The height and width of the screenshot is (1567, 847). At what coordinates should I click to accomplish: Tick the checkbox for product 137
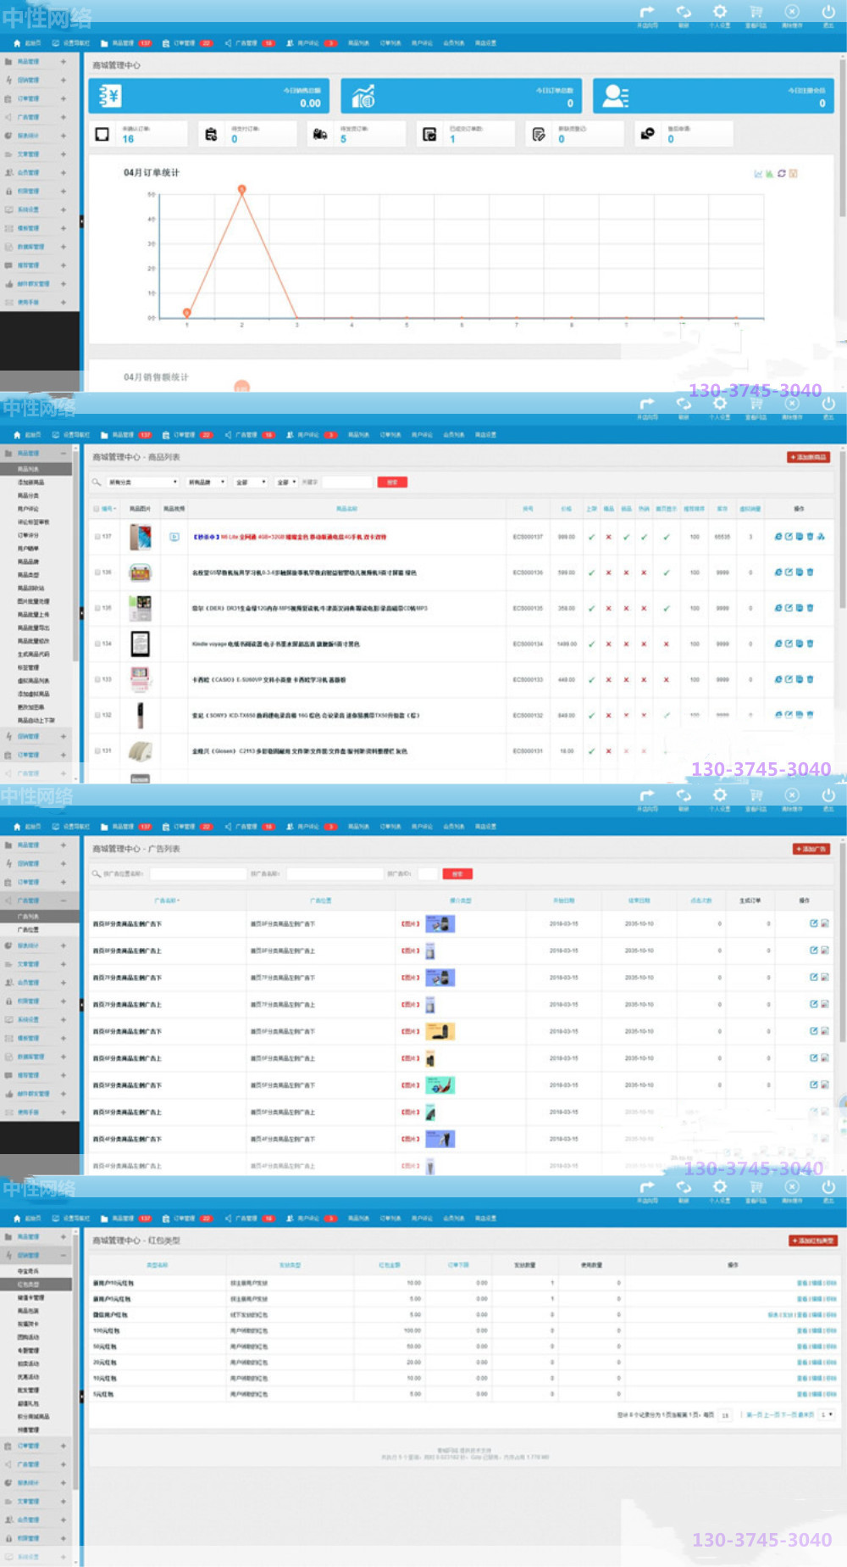[x=97, y=537]
